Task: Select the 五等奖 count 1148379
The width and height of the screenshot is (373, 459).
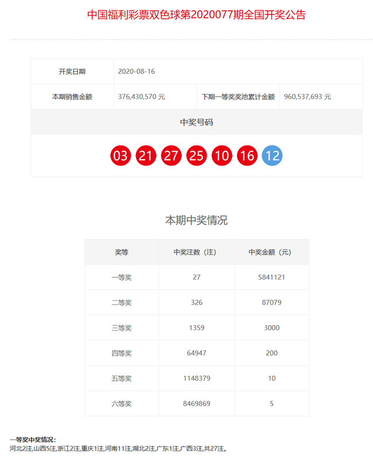Action: [196, 378]
